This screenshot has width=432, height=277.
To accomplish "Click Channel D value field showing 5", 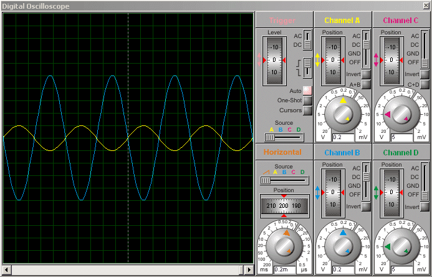I will coord(401,270).
